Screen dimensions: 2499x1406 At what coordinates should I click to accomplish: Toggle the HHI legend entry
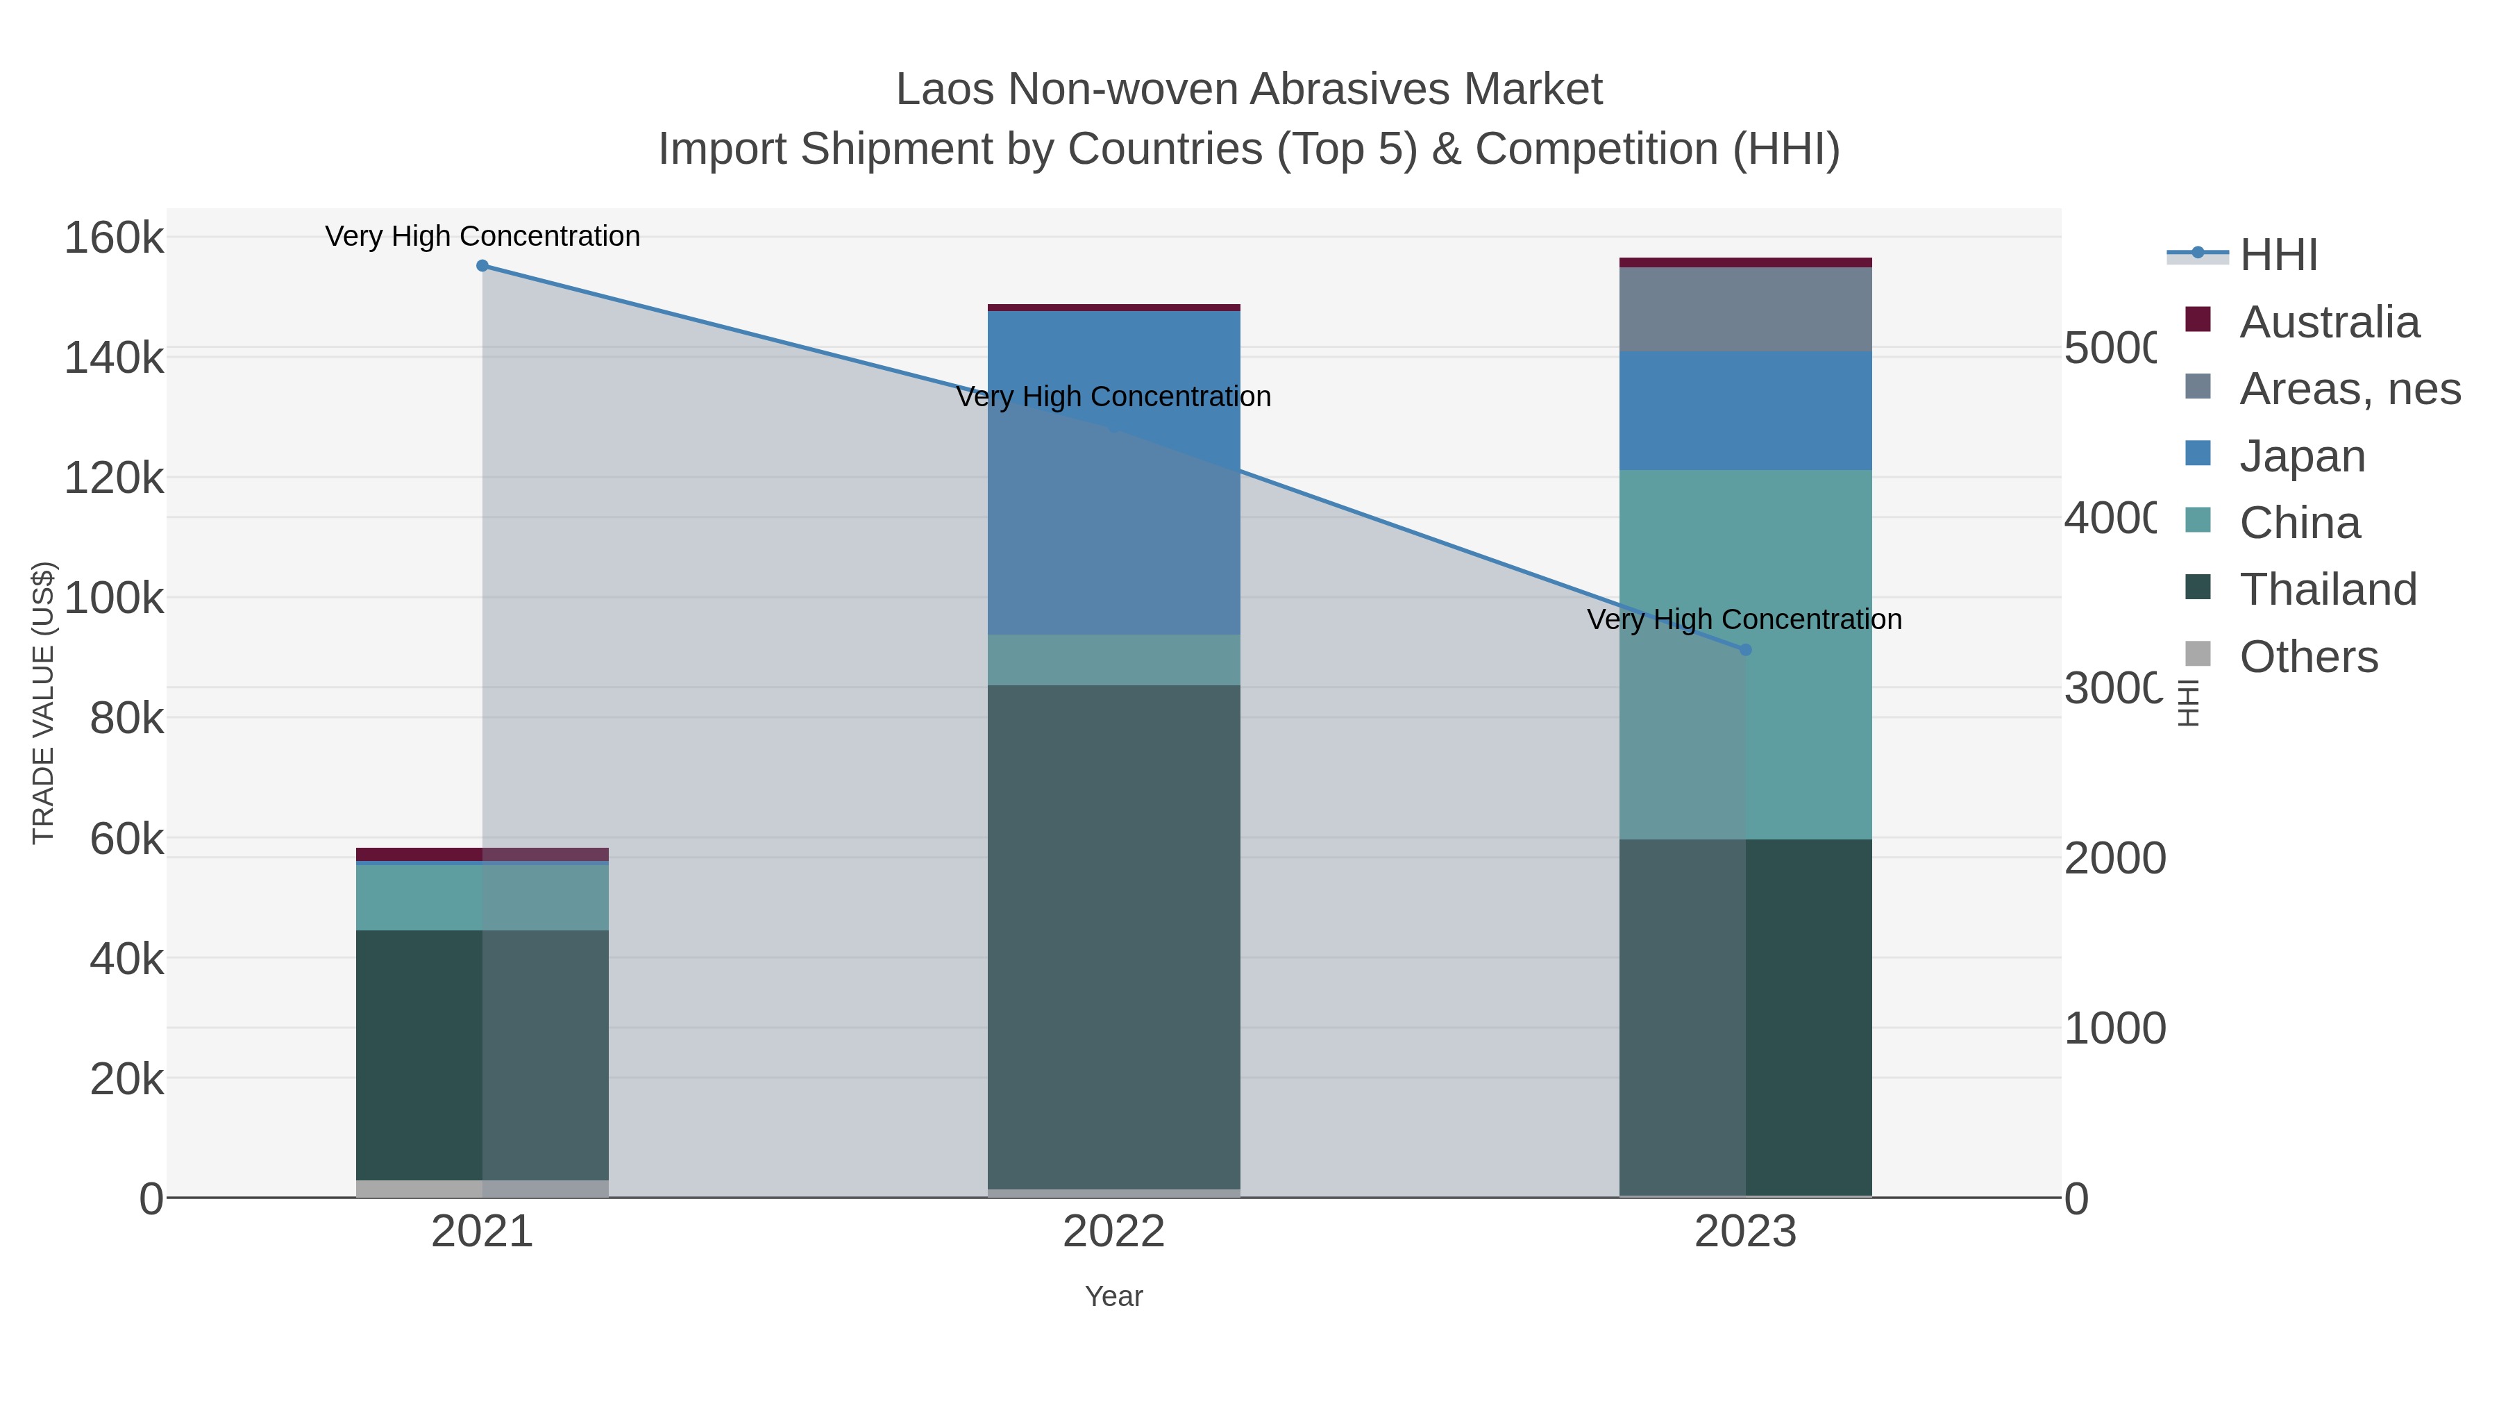(x=2243, y=254)
